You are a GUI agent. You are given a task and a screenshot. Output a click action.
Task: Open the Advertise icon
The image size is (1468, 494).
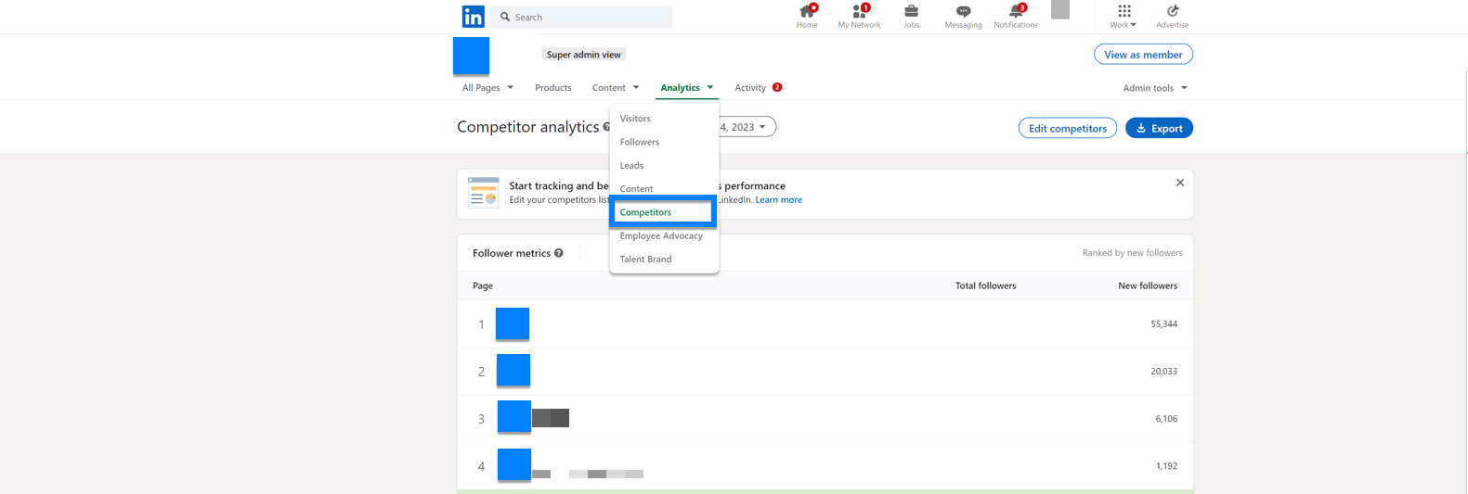(x=1172, y=12)
